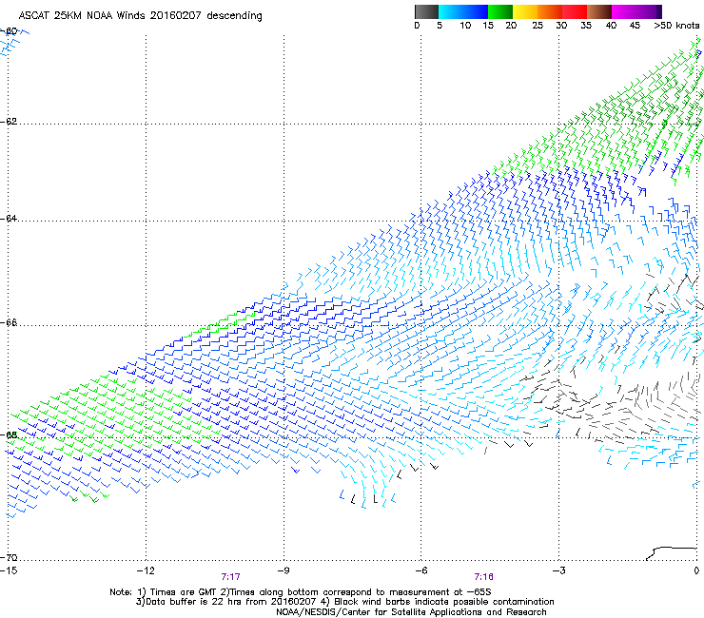Click the cyan-blue 5-15 knots legend band

click(x=463, y=11)
